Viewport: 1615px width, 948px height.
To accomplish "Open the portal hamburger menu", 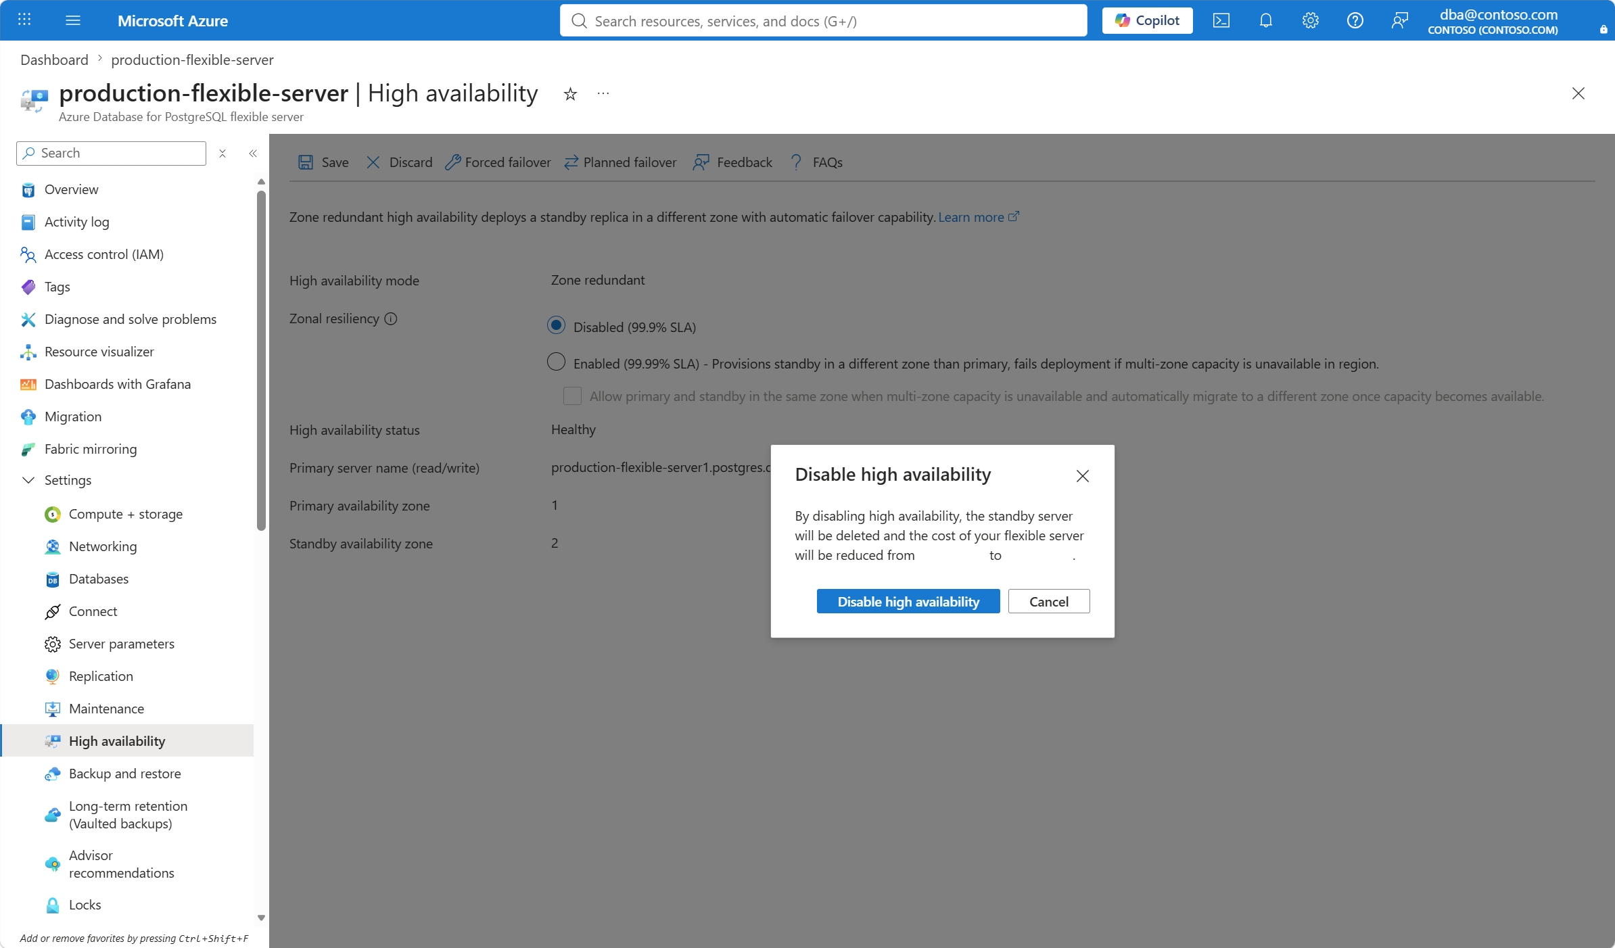I will (x=73, y=20).
